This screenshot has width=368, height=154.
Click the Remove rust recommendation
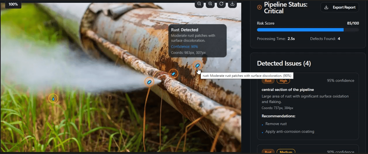[x=276, y=124]
